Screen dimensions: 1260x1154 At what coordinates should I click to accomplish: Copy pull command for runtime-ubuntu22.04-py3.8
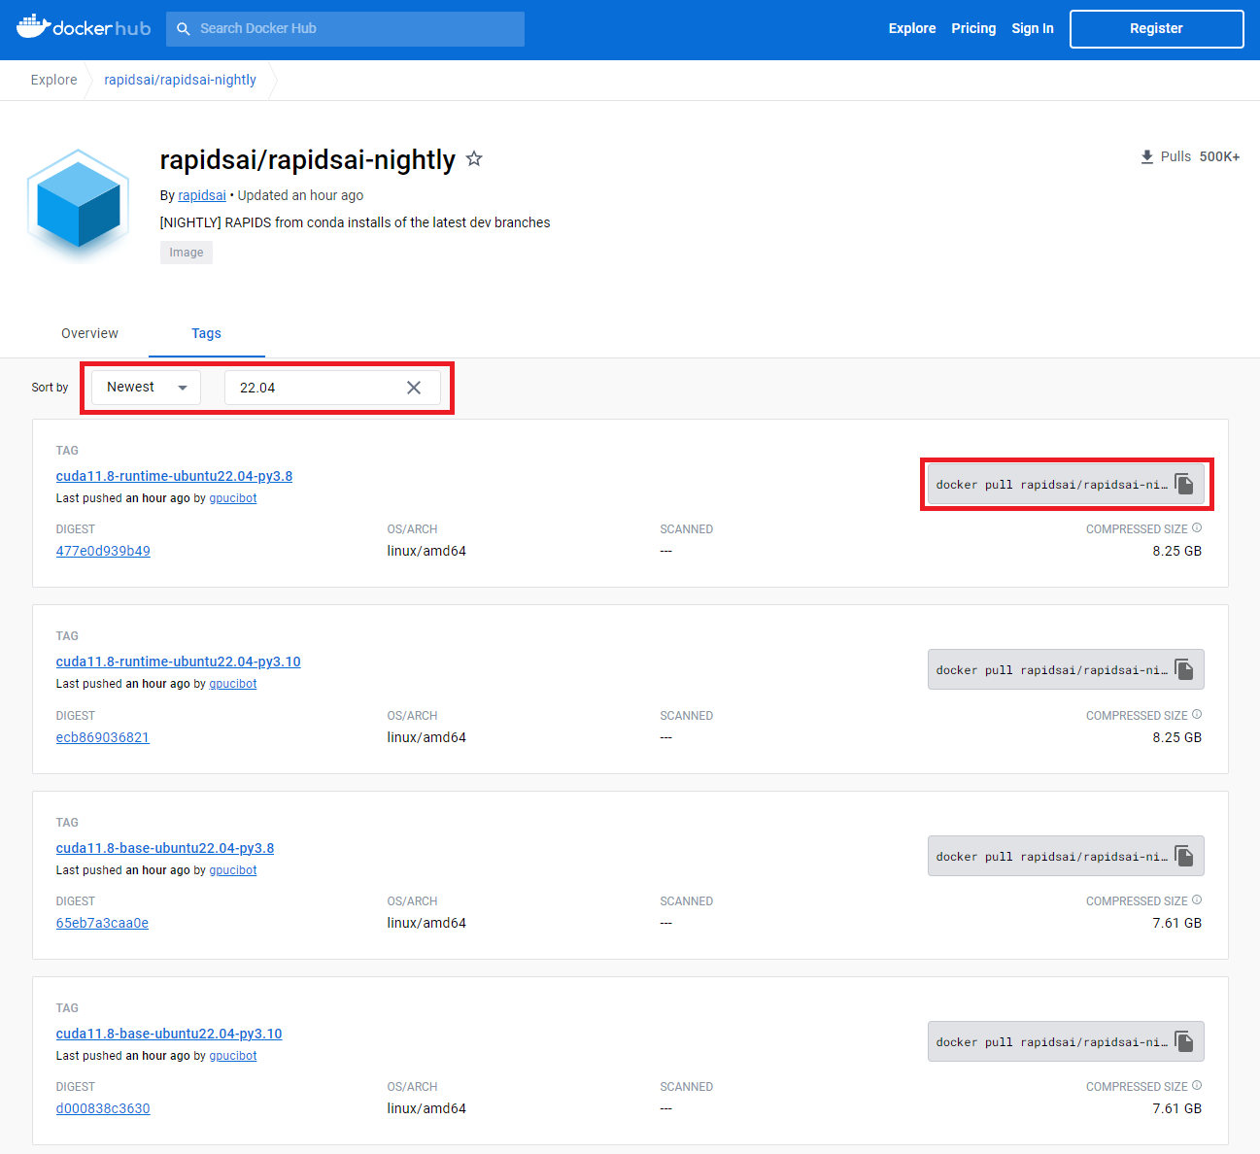(1184, 484)
